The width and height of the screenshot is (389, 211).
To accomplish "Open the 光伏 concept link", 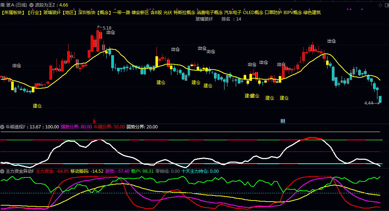I will coord(168,12).
